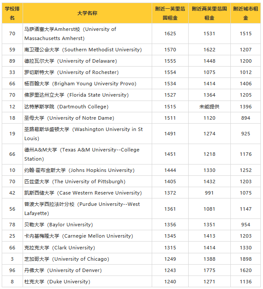Click rank 8 for Duke University
The image size is (263, 289).
click(12, 282)
